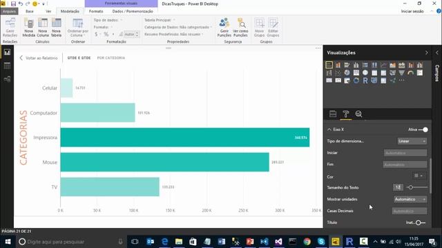Image resolution: width=442 pixels, height=248 pixels.
Task: Select the R script visual
Action: click(x=365, y=81)
